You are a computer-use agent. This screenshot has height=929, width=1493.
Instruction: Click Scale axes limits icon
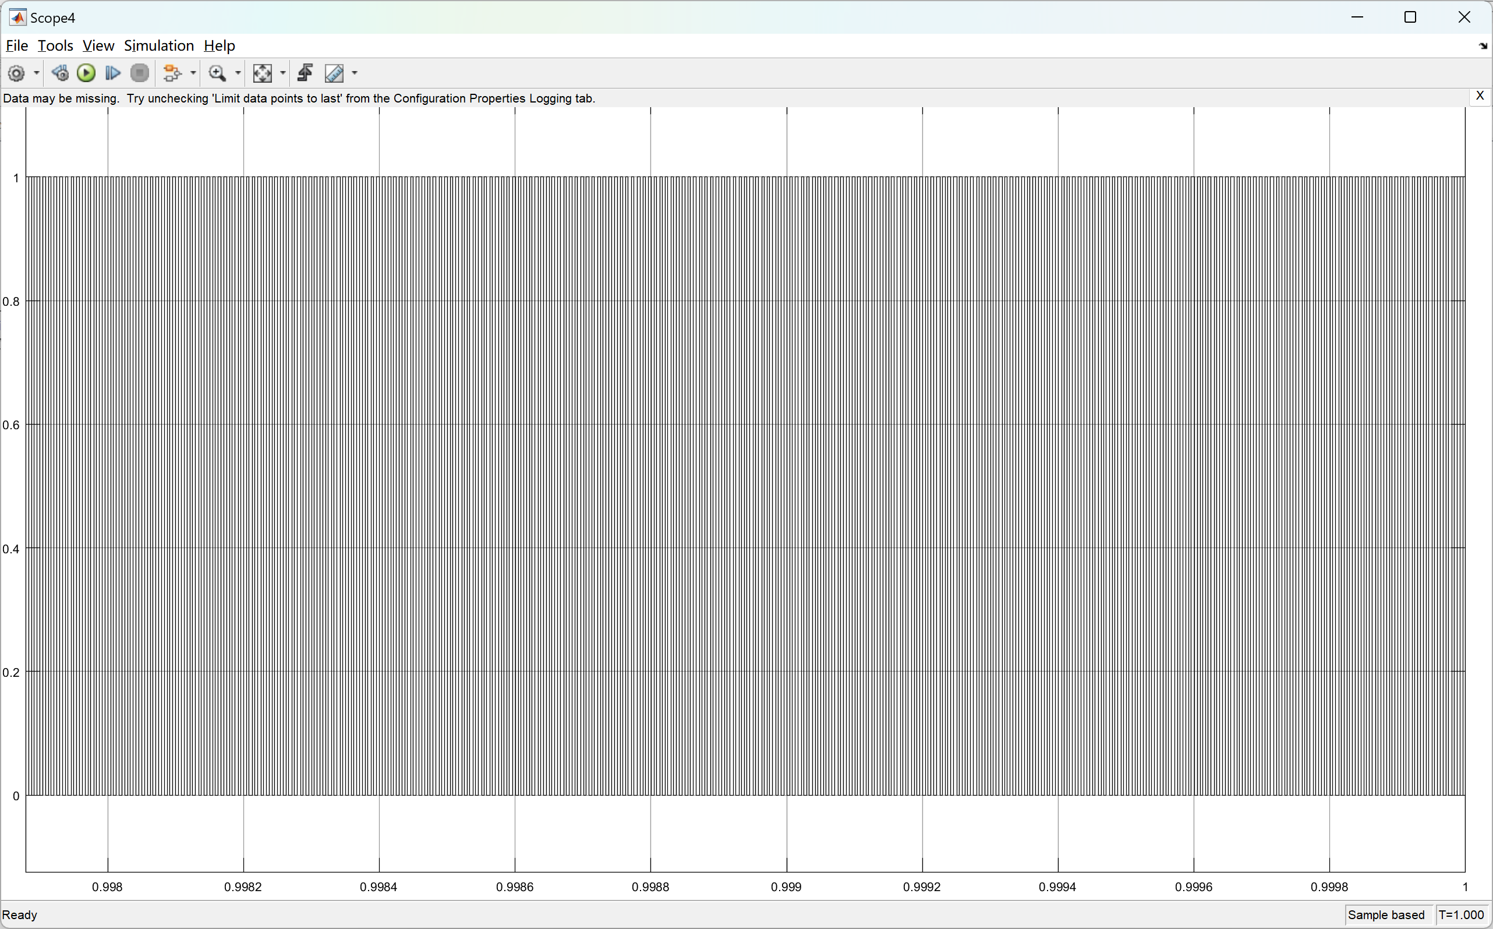pos(262,74)
